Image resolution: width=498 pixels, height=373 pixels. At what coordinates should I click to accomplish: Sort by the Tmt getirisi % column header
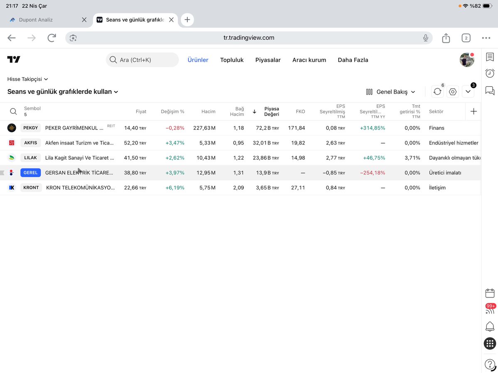pyautogui.click(x=410, y=111)
